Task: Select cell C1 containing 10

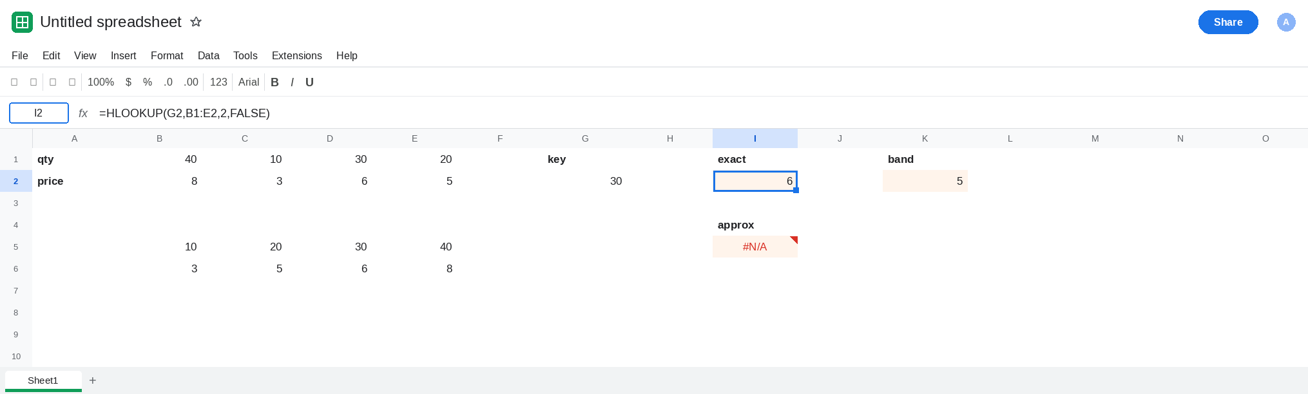Action: point(245,159)
